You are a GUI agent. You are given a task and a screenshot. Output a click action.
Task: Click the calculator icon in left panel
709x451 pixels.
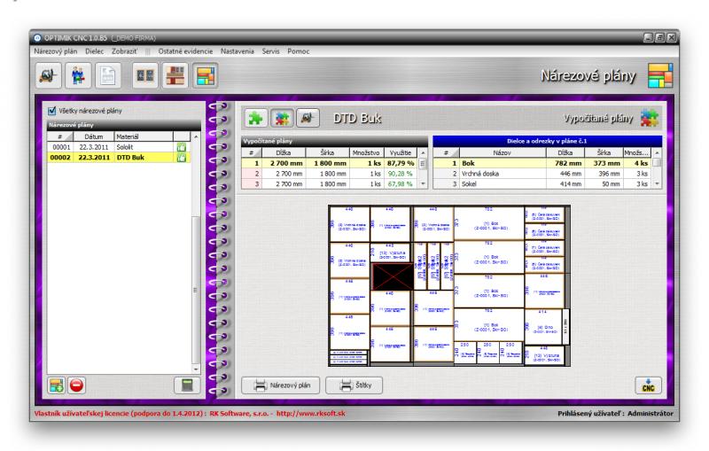point(185,385)
